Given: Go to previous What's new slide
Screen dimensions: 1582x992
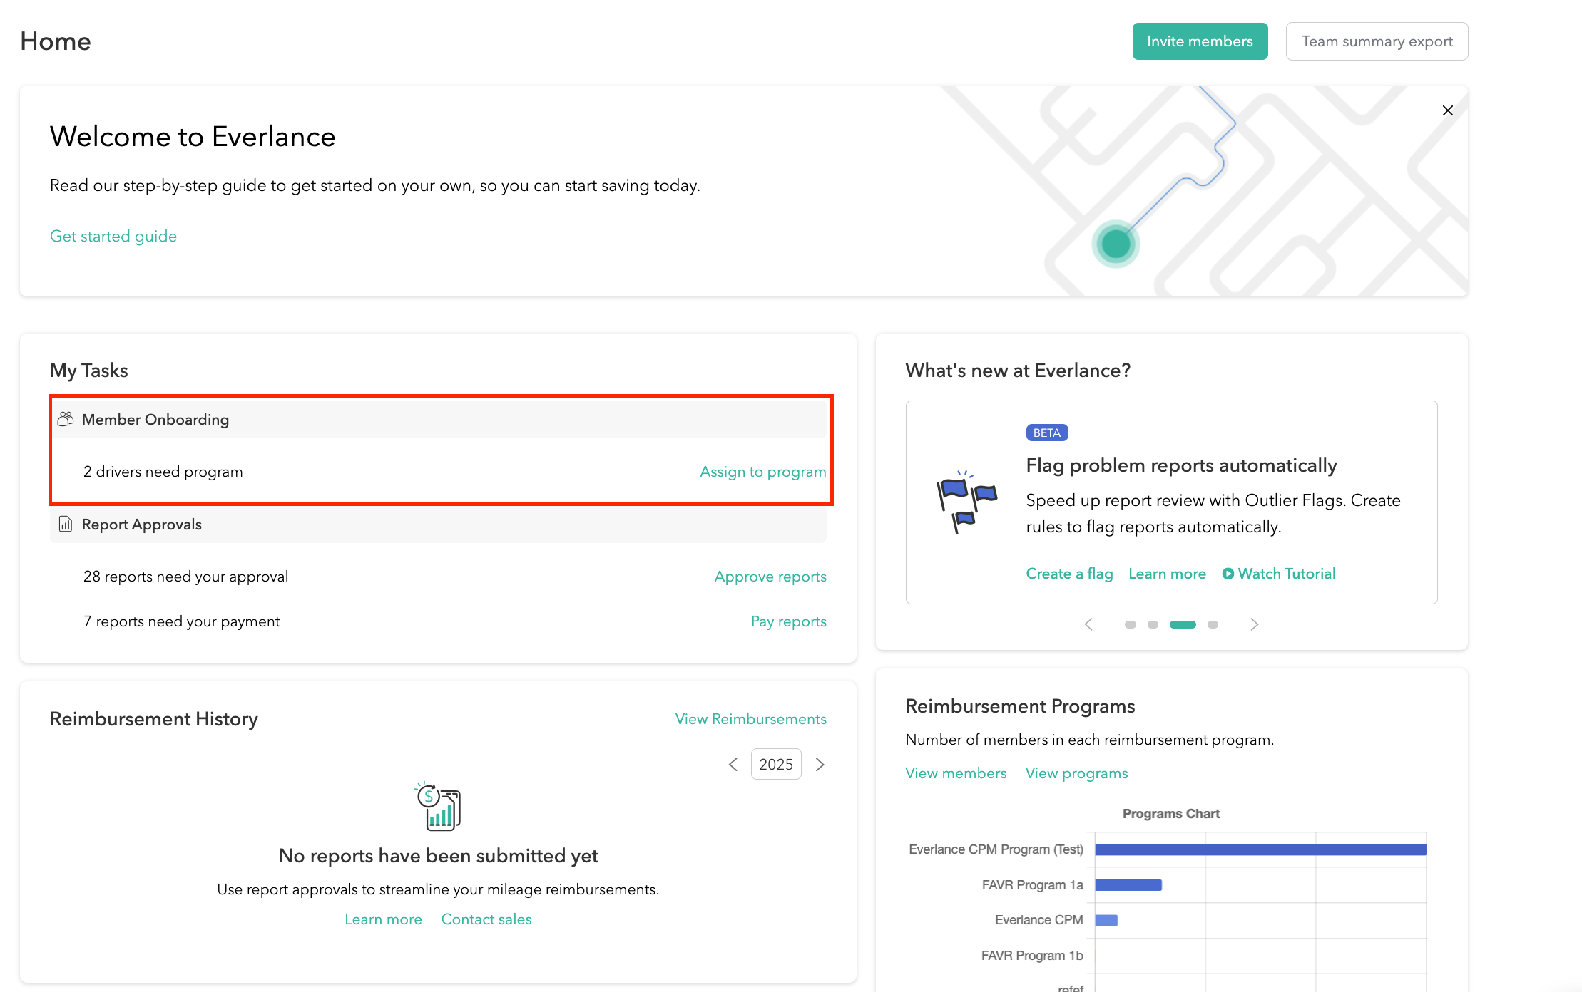Looking at the screenshot, I should [x=1088, y=624].
